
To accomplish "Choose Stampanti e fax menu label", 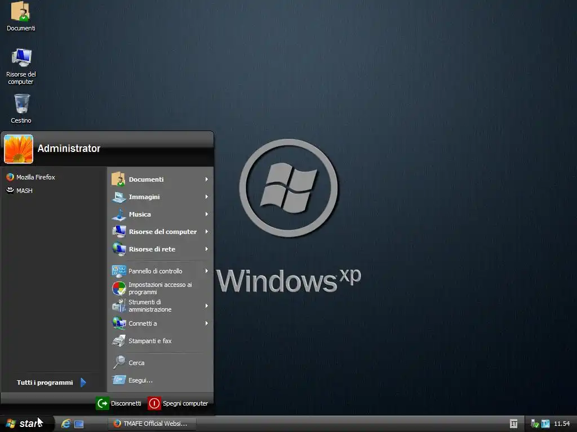I will coord(150,341).
